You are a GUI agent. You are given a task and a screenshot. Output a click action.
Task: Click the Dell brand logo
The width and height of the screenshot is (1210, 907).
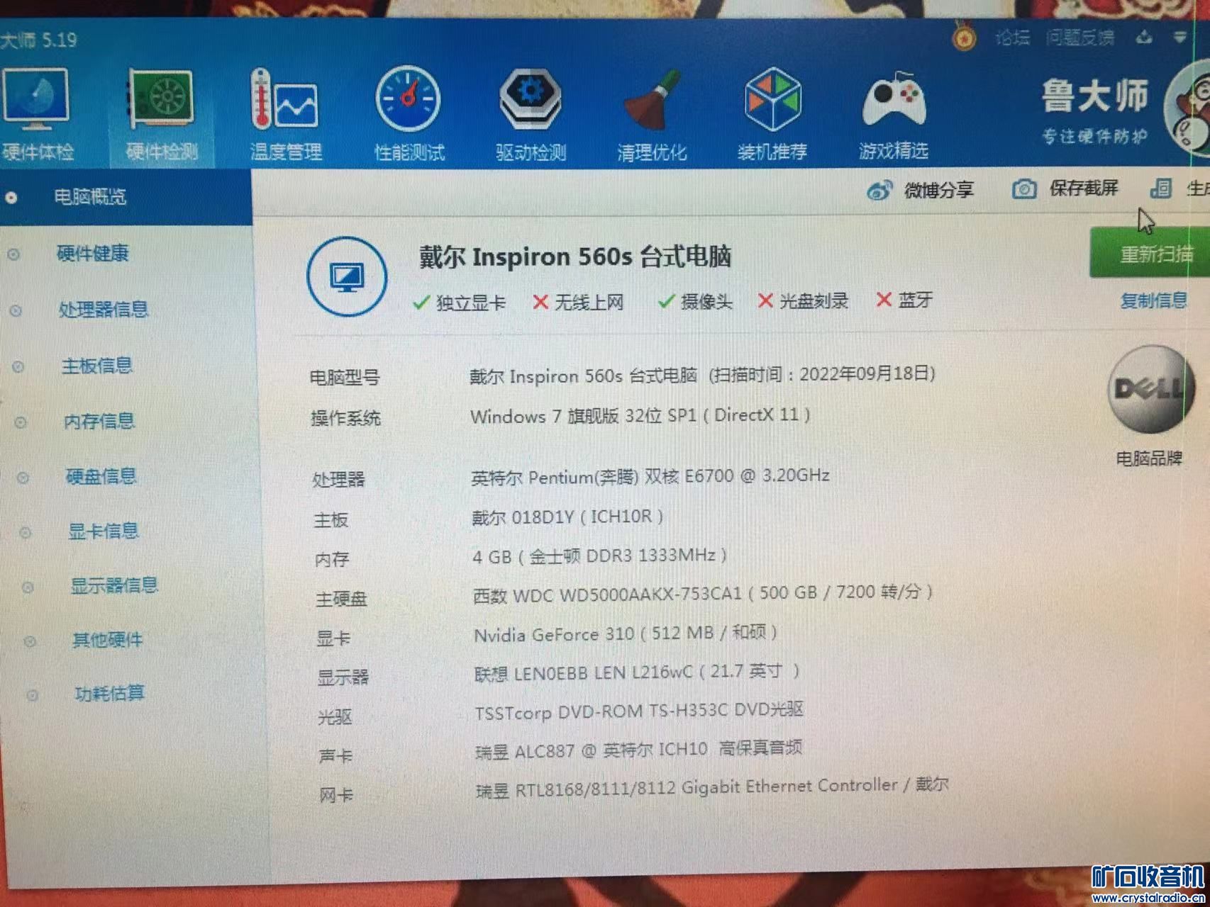pyautogui.click(x=1150, y=389)
